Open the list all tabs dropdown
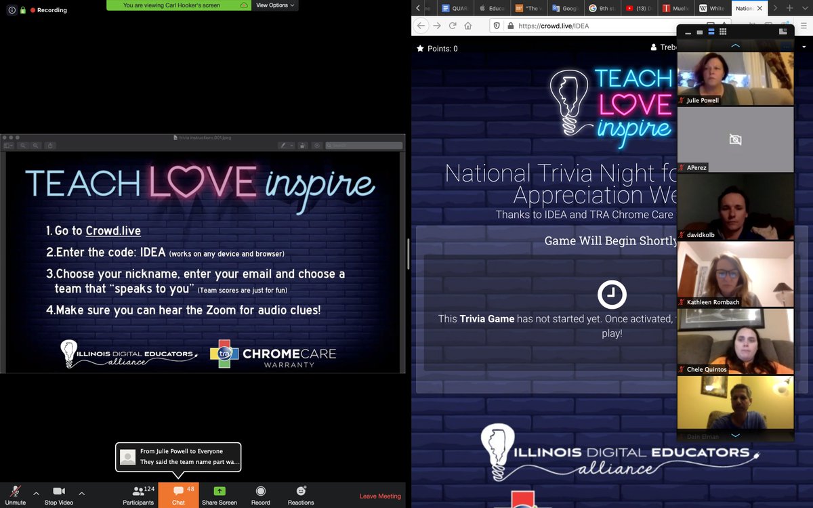The width and height of the screenshot is (813, 508). 805,8
